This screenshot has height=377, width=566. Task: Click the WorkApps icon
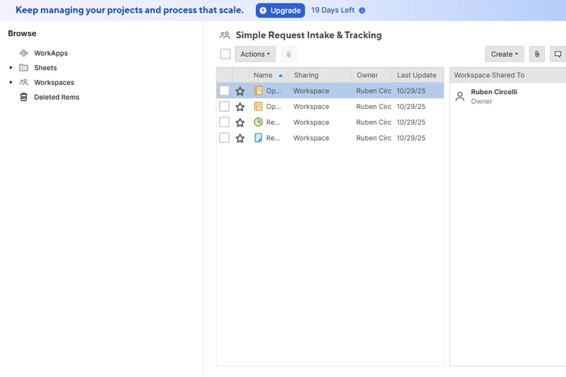coord(24,53)
